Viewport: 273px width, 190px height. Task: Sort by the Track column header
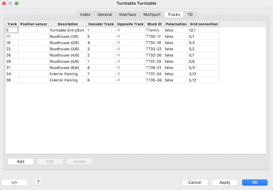click(12, 24)
